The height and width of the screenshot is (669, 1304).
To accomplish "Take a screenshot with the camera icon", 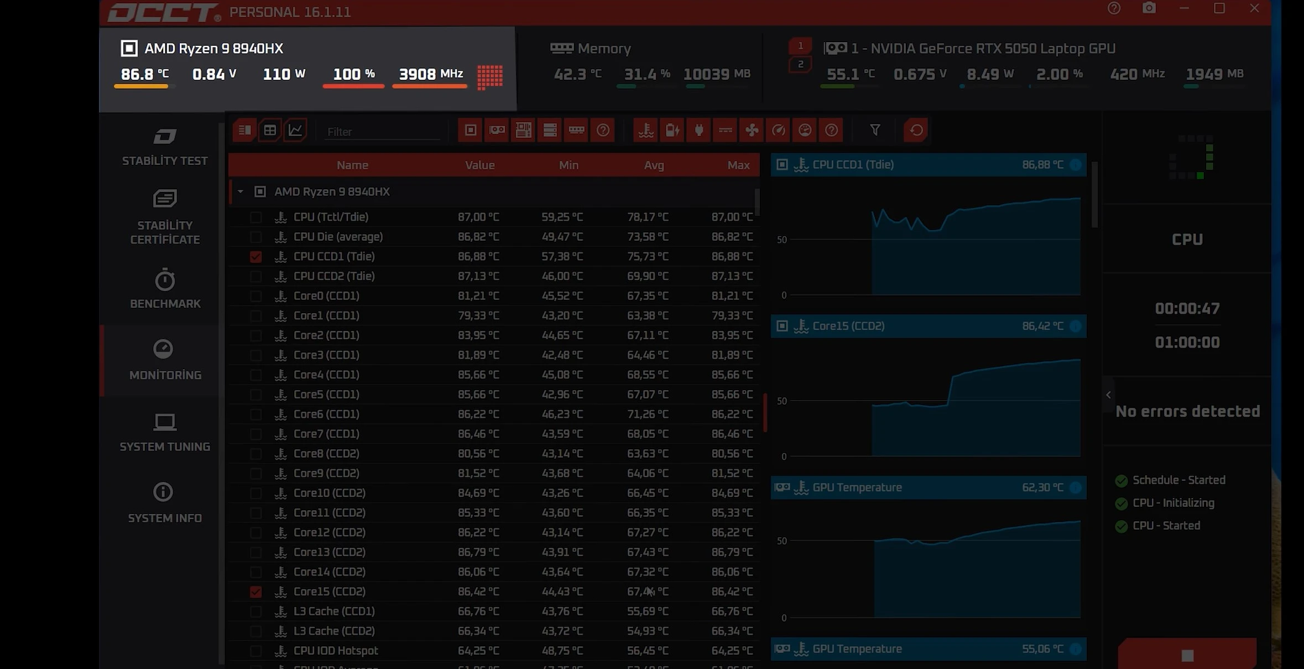I will pos(1149,8).
